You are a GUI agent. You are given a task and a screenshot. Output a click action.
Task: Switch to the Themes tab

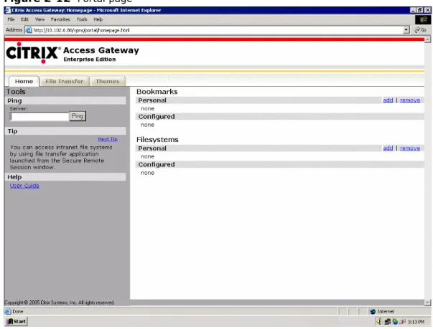(x=108, y=81)
